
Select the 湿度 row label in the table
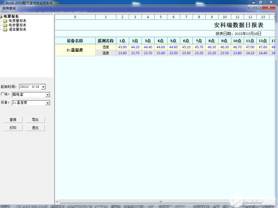tap(106, 47)
